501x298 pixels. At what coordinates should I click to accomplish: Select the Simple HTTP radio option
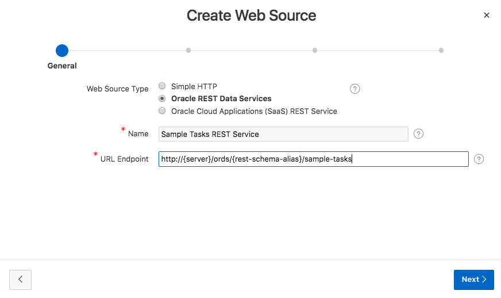click(162, 86)
